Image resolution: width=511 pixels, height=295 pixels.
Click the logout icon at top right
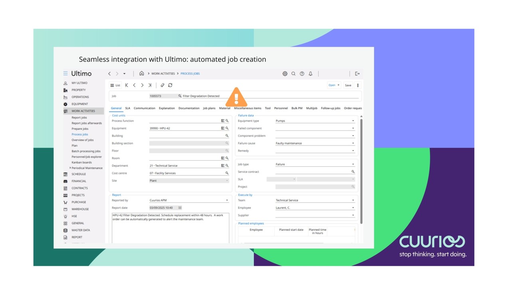tap(357, 73)
